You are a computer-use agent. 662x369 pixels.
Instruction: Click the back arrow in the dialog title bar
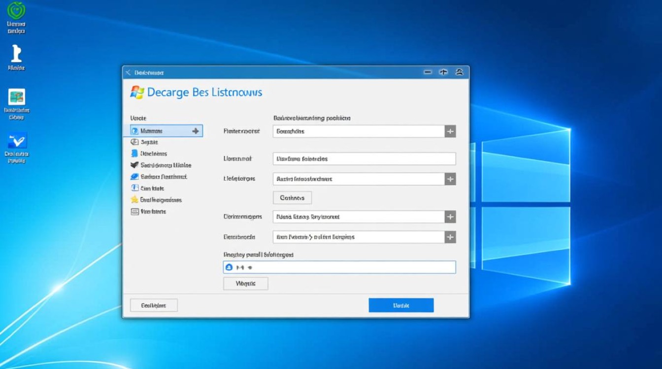[x=128, y=72]
